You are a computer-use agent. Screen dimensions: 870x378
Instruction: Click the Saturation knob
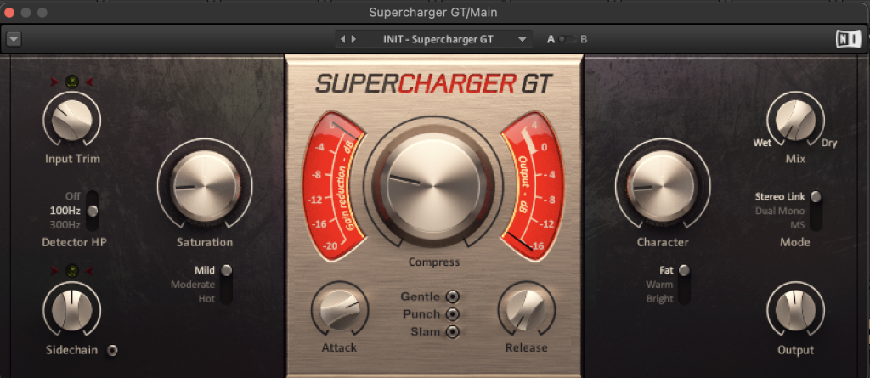(x=205, y=186)
